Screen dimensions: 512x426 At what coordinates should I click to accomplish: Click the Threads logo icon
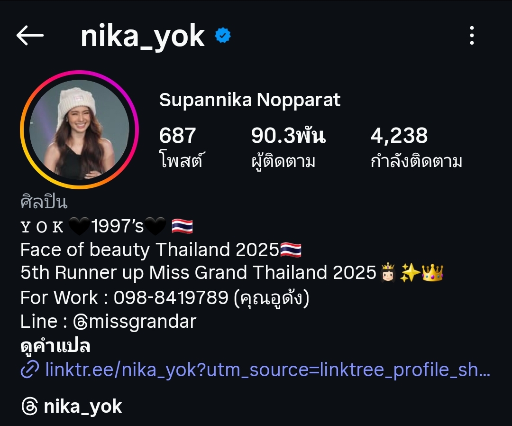coord(30,406)
